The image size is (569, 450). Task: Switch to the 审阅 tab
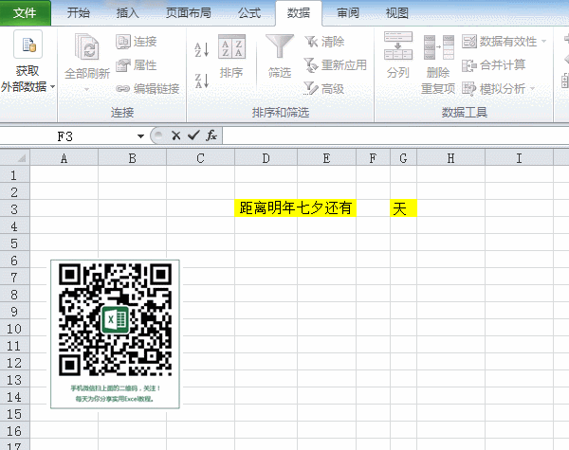(x=348, y=12)
